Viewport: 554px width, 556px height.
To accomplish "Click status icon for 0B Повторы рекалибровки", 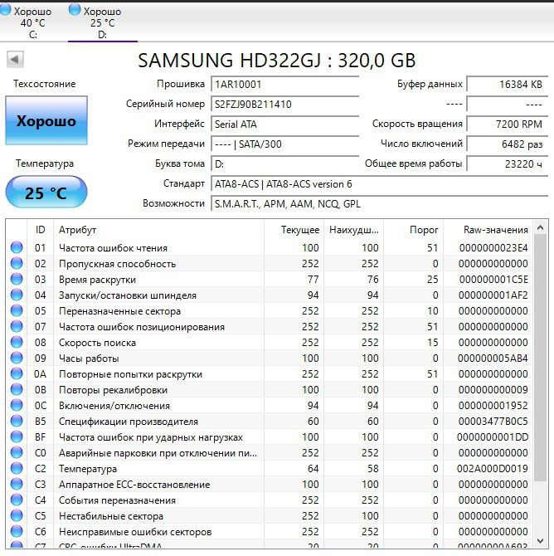I will point(17,389).
